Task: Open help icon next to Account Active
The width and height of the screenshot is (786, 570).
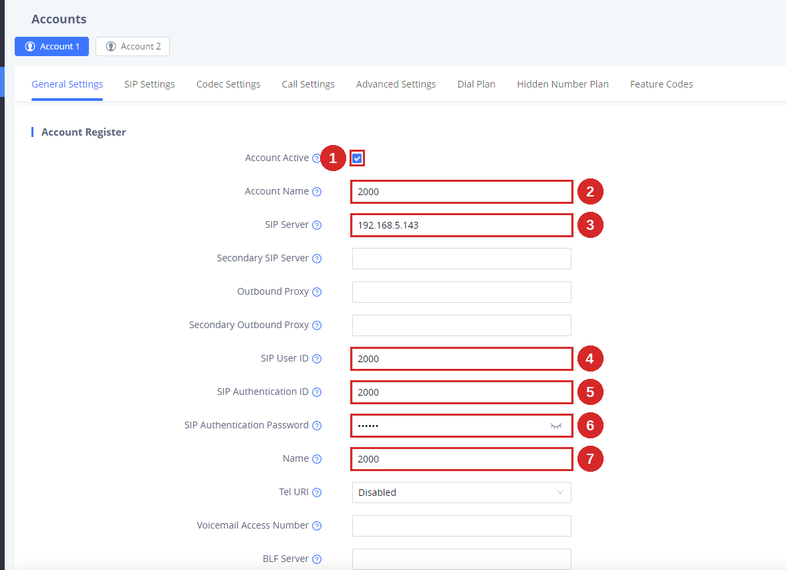Action: click(x=315, y=158)
